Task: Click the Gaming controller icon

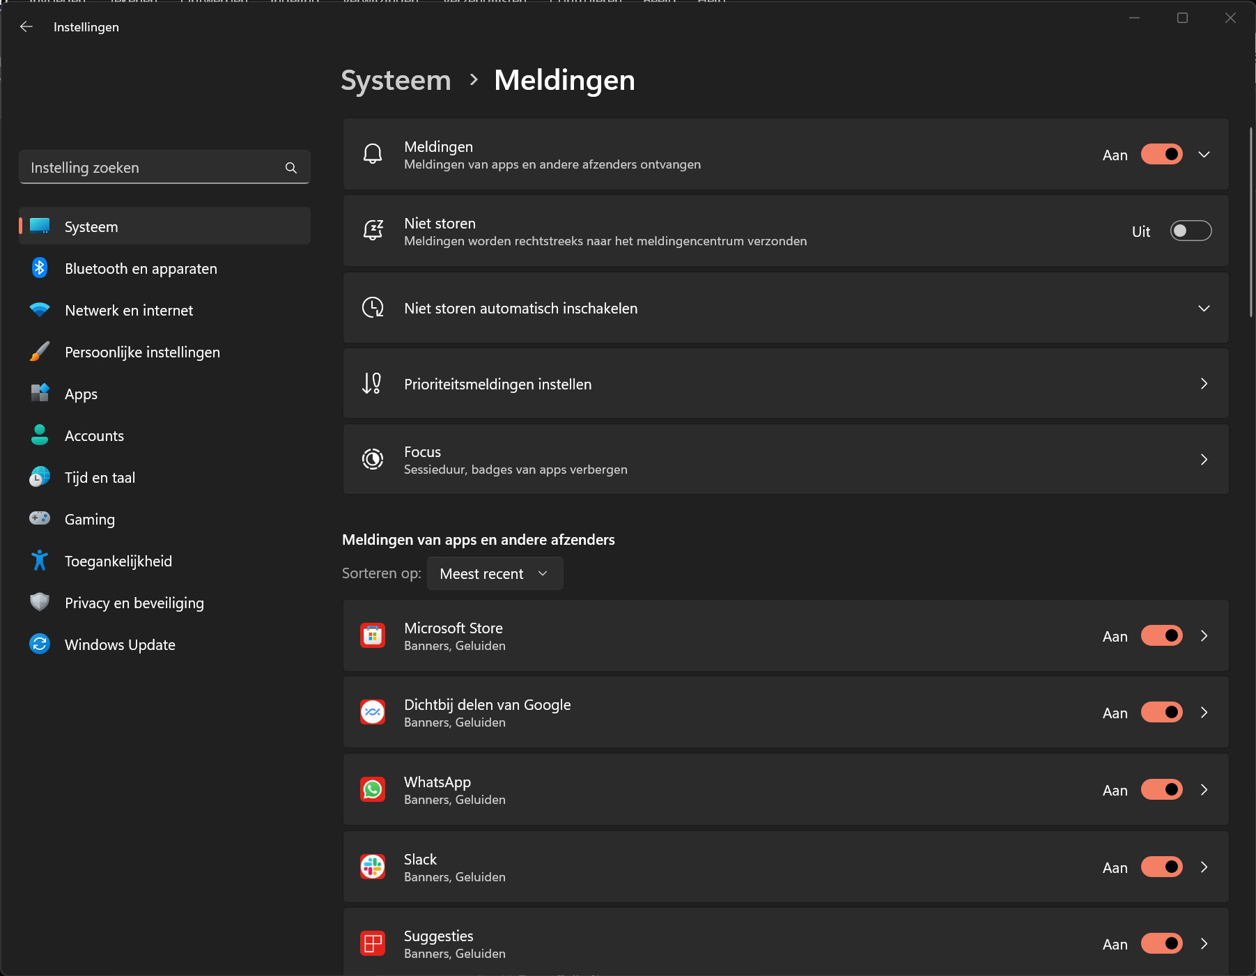Action: click(x=40, y=518)
